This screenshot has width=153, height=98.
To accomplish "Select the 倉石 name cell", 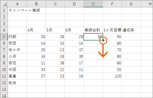I will tap(17, 63).
